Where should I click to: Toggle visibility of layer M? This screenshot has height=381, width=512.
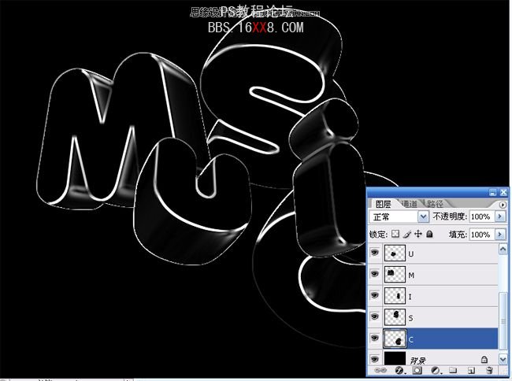click(x=374, y=274)
